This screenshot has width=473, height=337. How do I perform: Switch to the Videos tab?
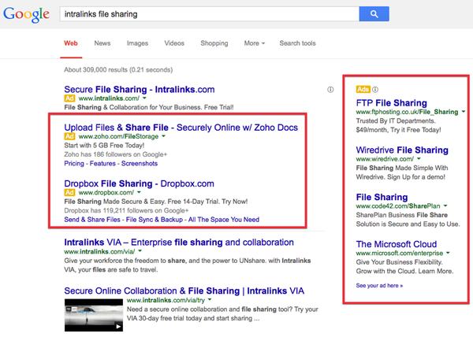tap(174, 43)
